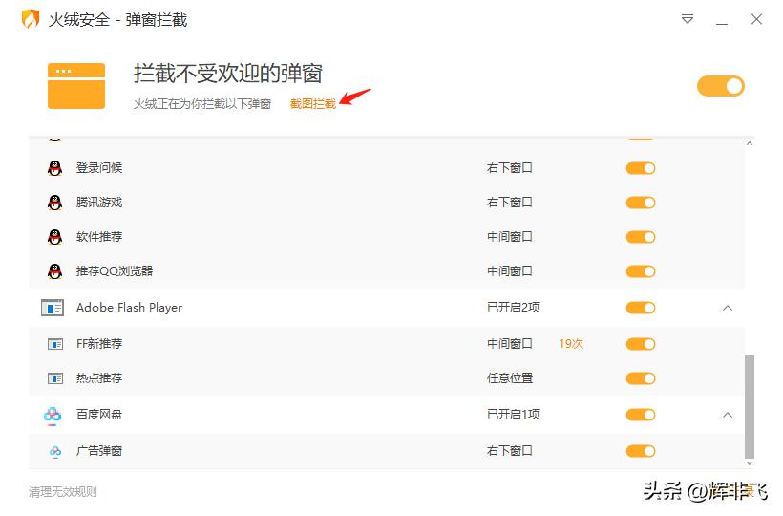
Task: Click QQ penguin icon beside 登录问候
Action: 55,168
